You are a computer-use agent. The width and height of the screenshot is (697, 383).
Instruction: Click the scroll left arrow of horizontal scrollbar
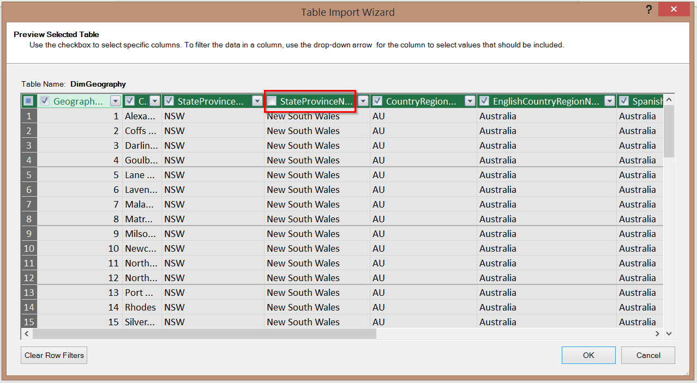coord(27,333)
